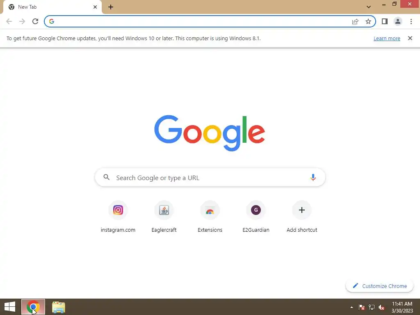Click the Google icon in address bar
Screen dimensions: 420x315
click(52, 21)
